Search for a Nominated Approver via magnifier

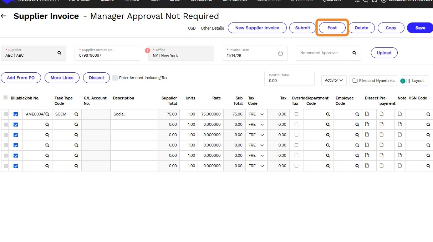click(354, 53)
